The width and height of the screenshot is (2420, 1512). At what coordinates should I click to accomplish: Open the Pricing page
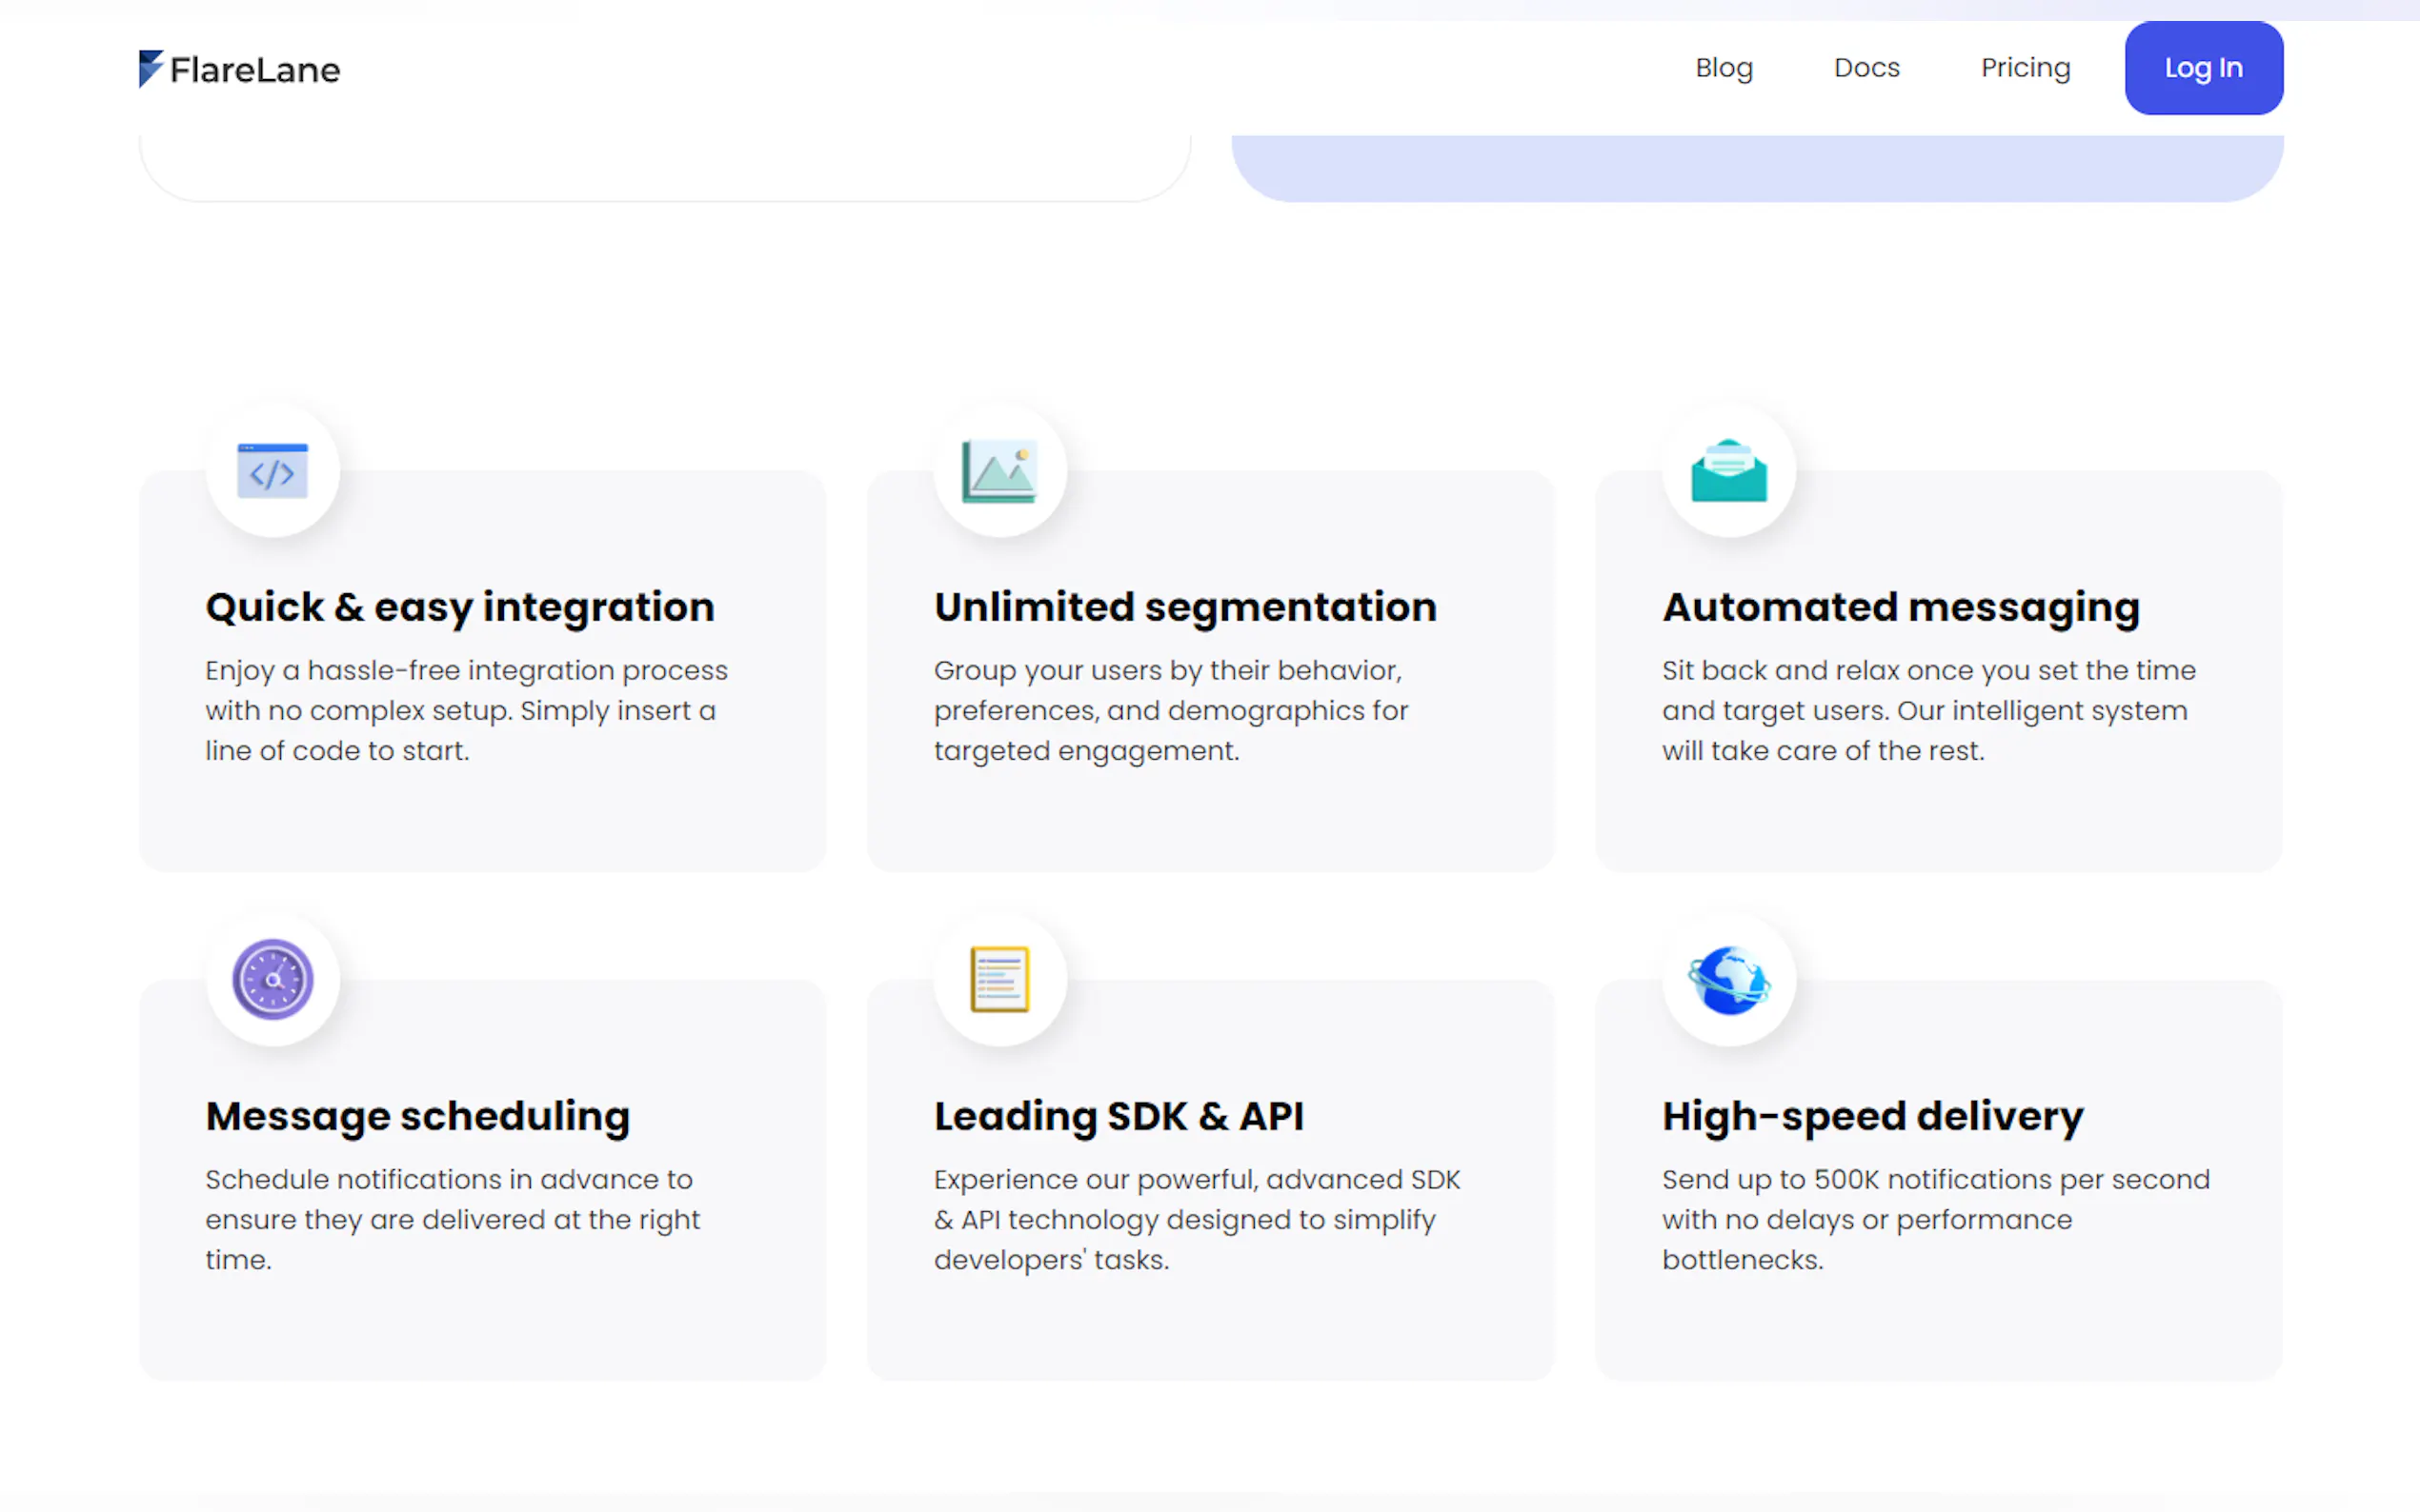click(2025, 68)
